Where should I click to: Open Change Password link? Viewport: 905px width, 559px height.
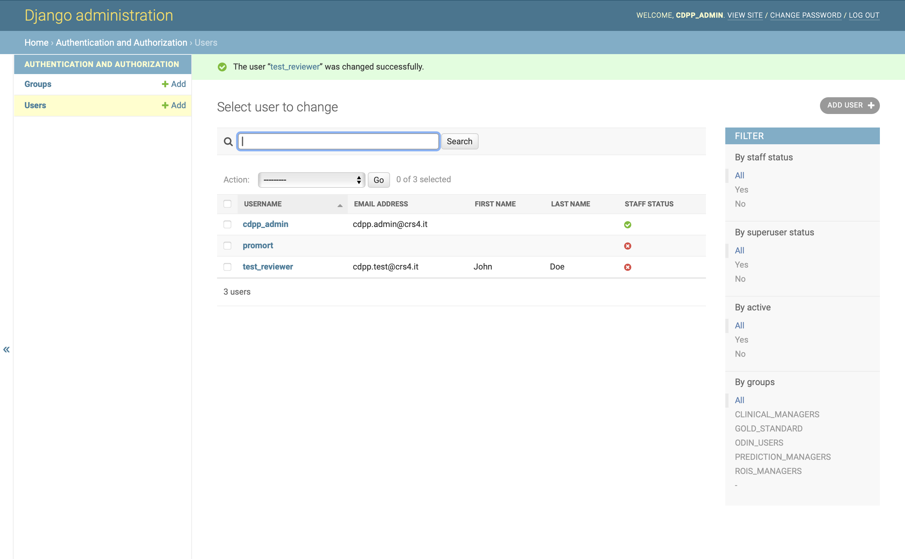point(805,15)
